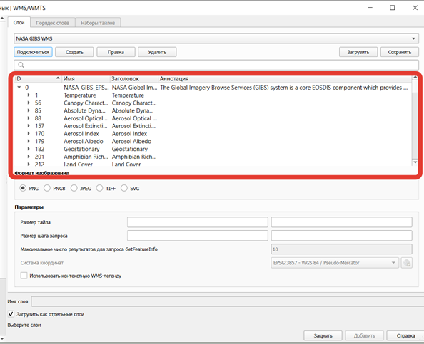
Task: Click the Закрыть button
Action: (323, 335)
